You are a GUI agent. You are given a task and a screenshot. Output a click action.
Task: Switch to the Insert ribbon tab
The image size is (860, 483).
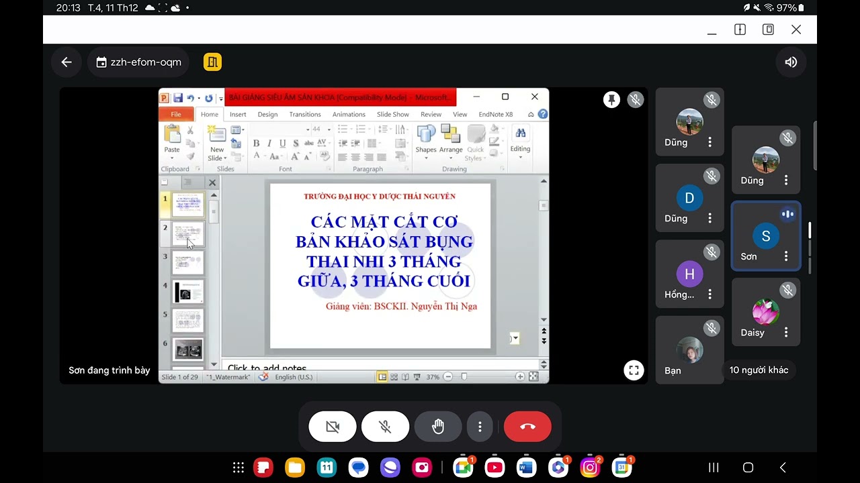point(238,114)
